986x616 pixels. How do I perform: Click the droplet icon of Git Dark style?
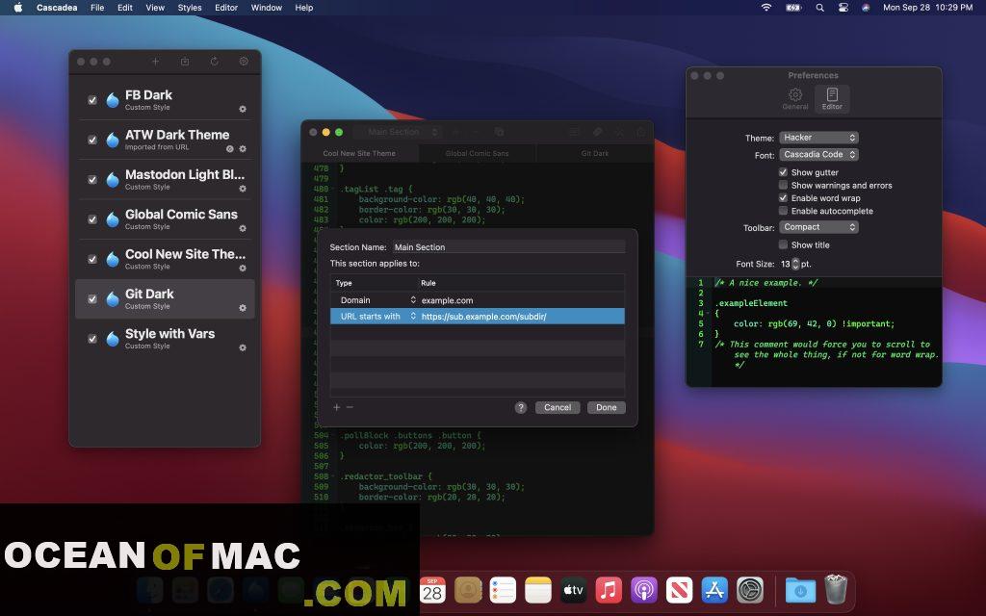click(113, 298)
